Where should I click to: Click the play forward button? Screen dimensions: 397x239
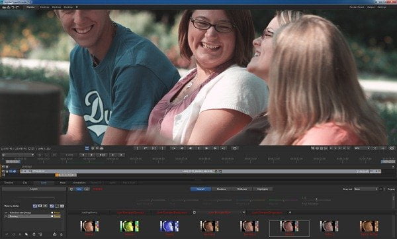206,148
